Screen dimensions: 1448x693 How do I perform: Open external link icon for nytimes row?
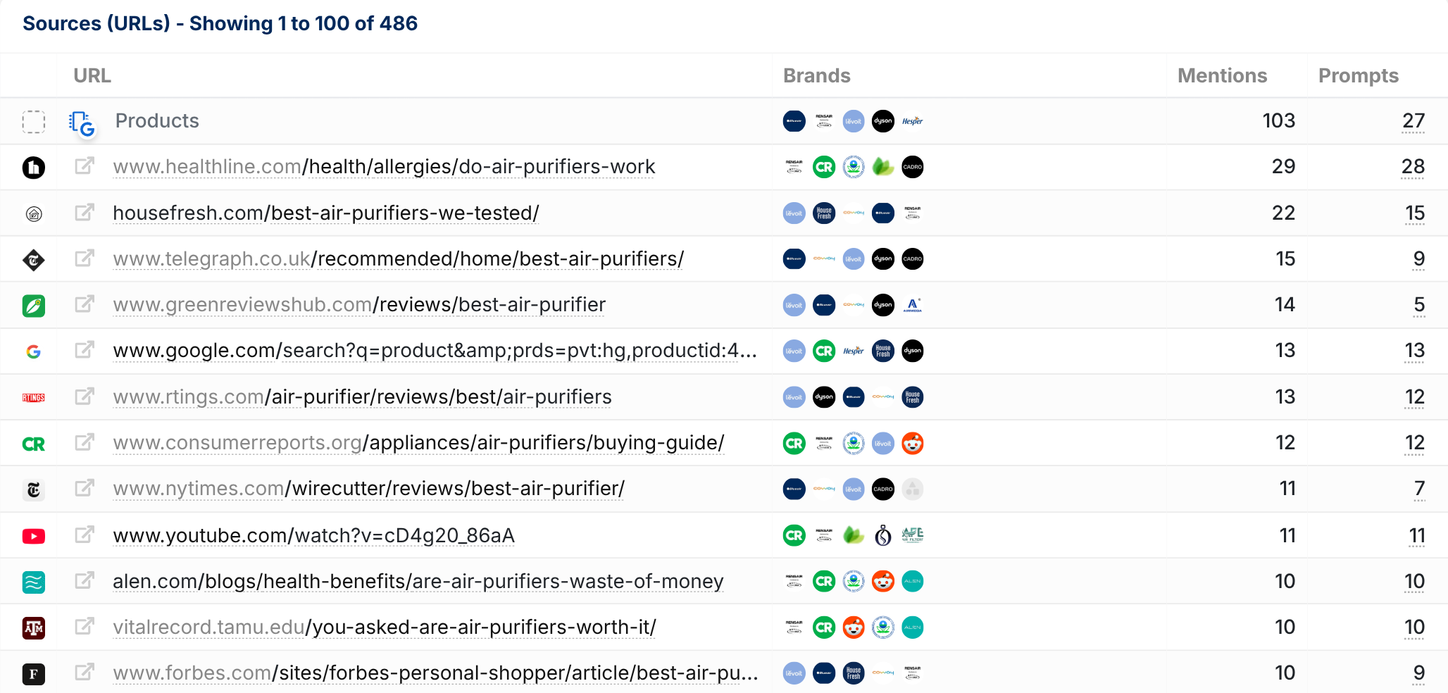(85, 488)
